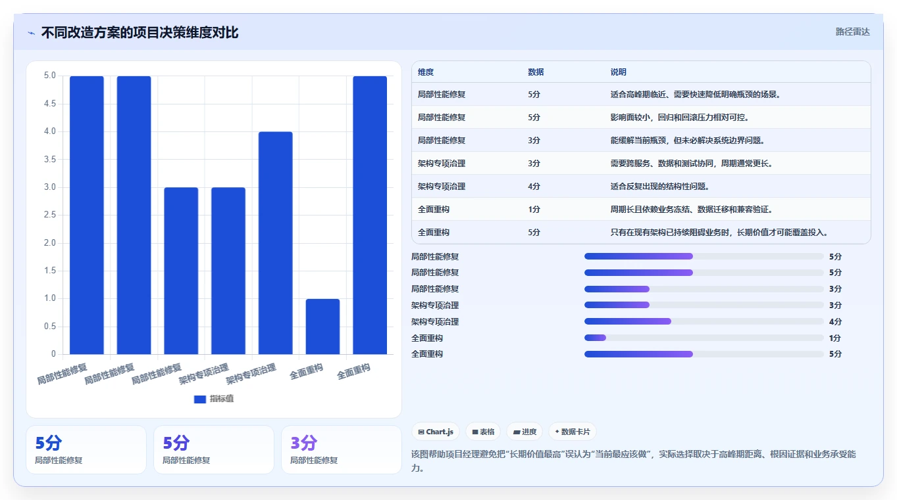The image size is (897, 500).
Task: Click the 1分 value beside progress bars
Action: pyautogui.click(x=835, y=338)
